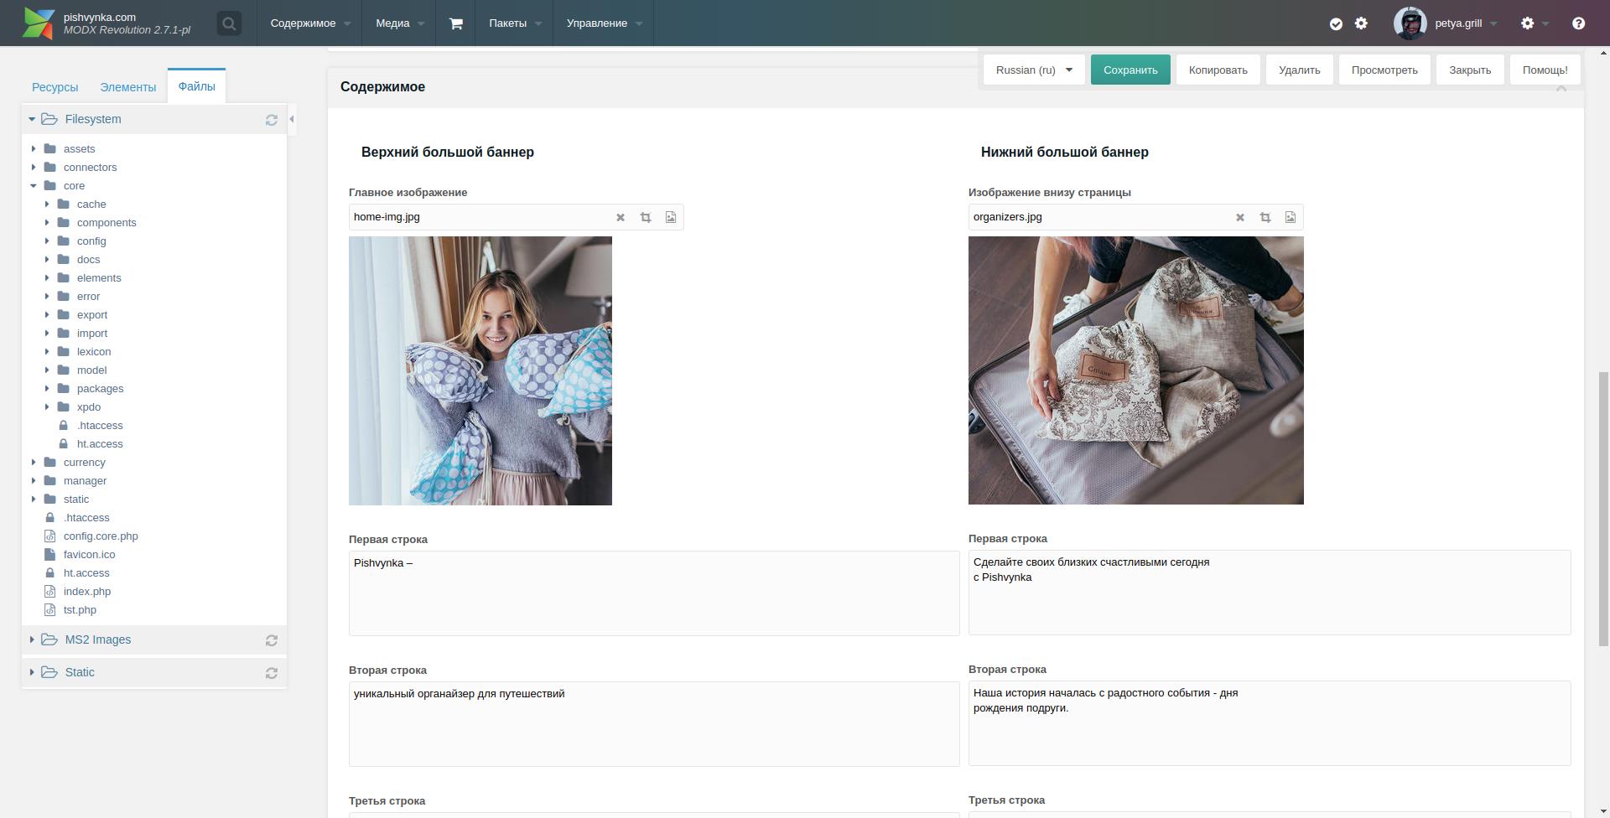Switch to the Ресурсы tab
This screenshot has height=818, width=1610.
55,87
